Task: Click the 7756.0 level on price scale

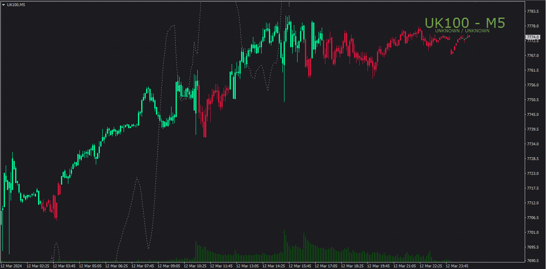Action: coord(532,85)
